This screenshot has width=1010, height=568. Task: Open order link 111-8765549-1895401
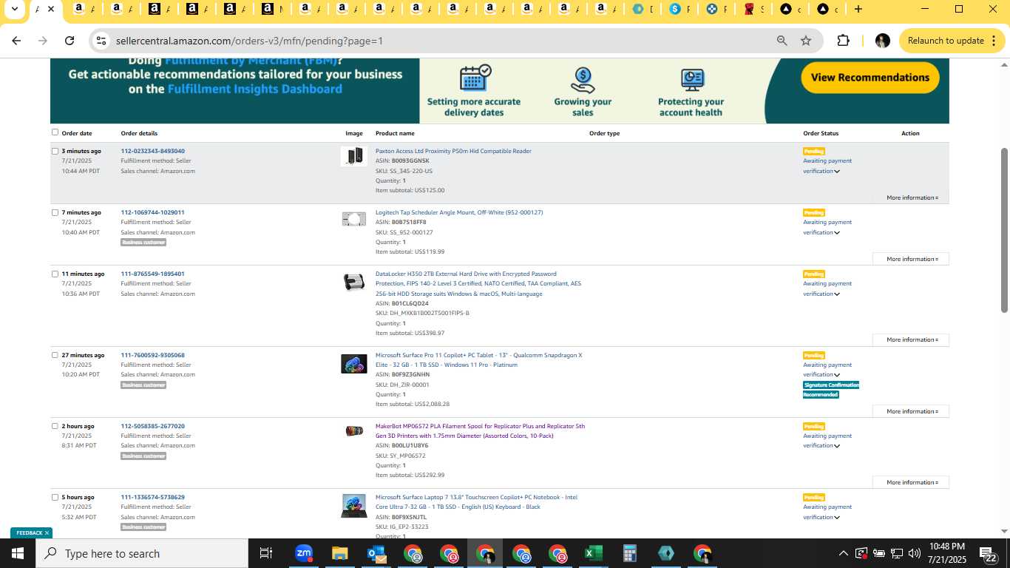click(153, 274)
